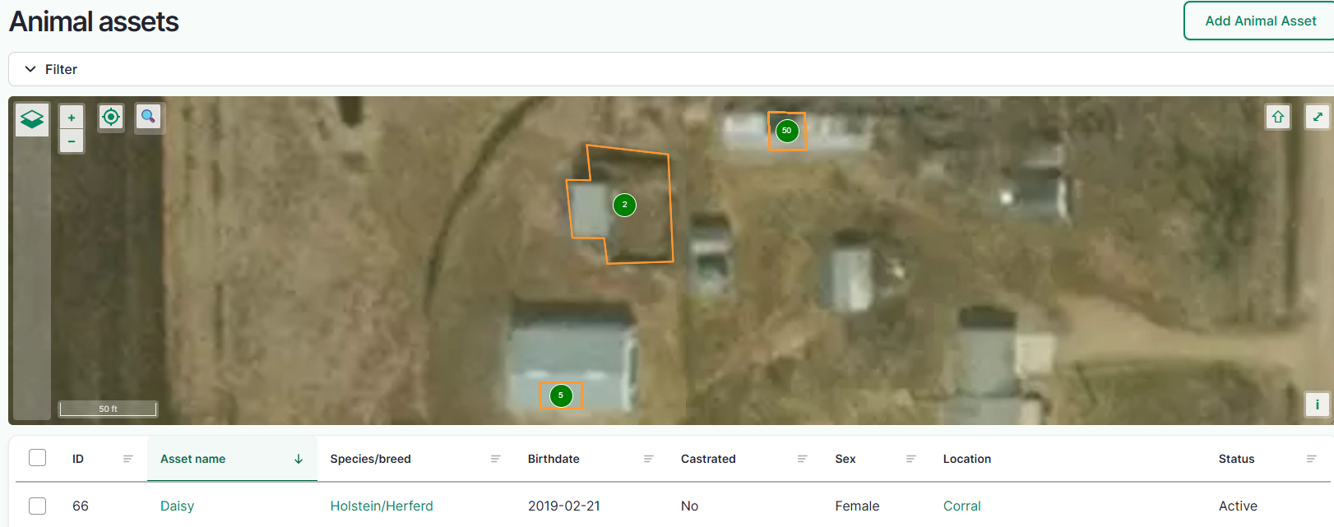Image resolution: width=1334 pixels, height=527 pixels.
Task: Click Add Animal Asset button
Action: pos(1260,21)
